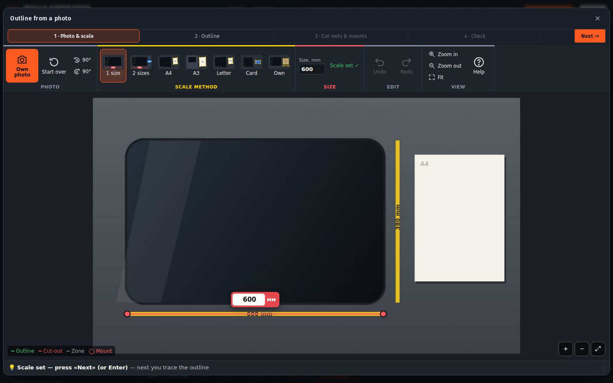Click the Outline legend entry

coord(23,351)
